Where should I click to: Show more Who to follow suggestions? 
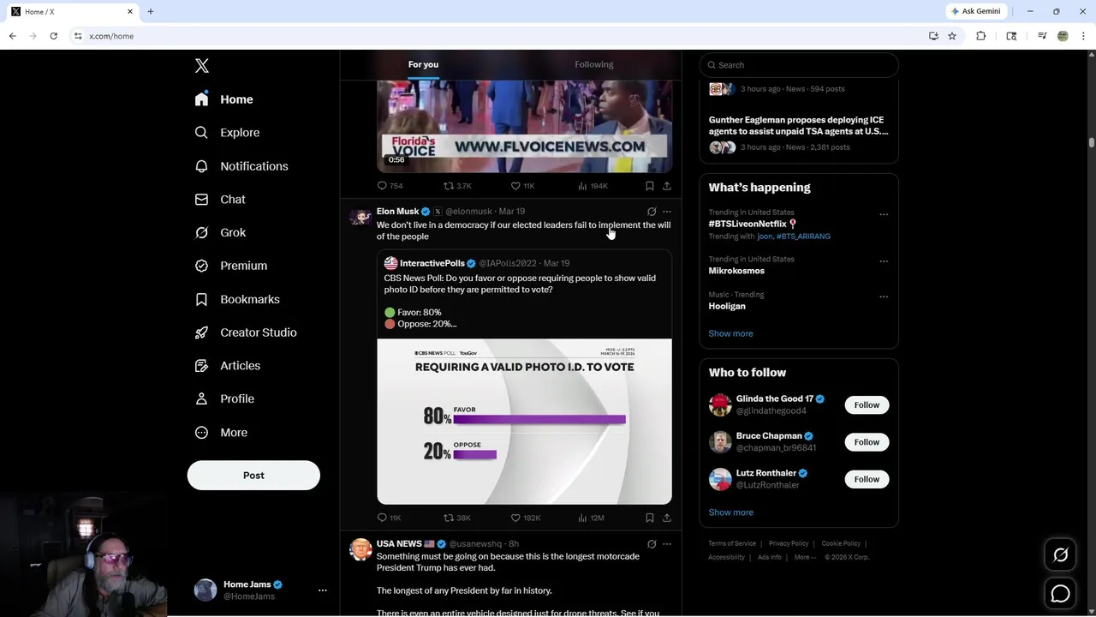pyautogui.click(x=730, y=512)
